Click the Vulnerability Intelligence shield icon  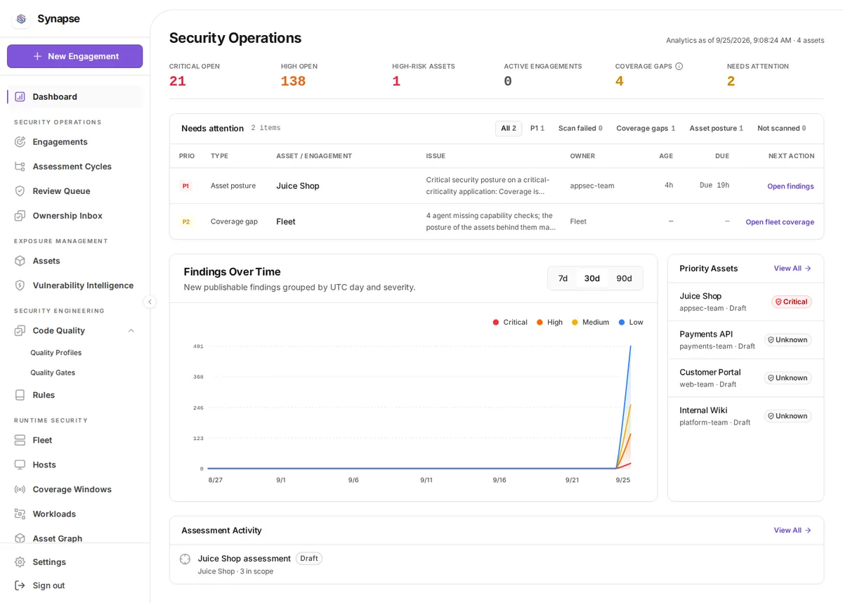point(20,285)
